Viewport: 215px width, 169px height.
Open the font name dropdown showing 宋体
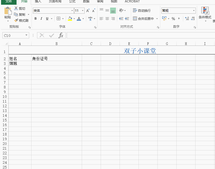(72, 11)
